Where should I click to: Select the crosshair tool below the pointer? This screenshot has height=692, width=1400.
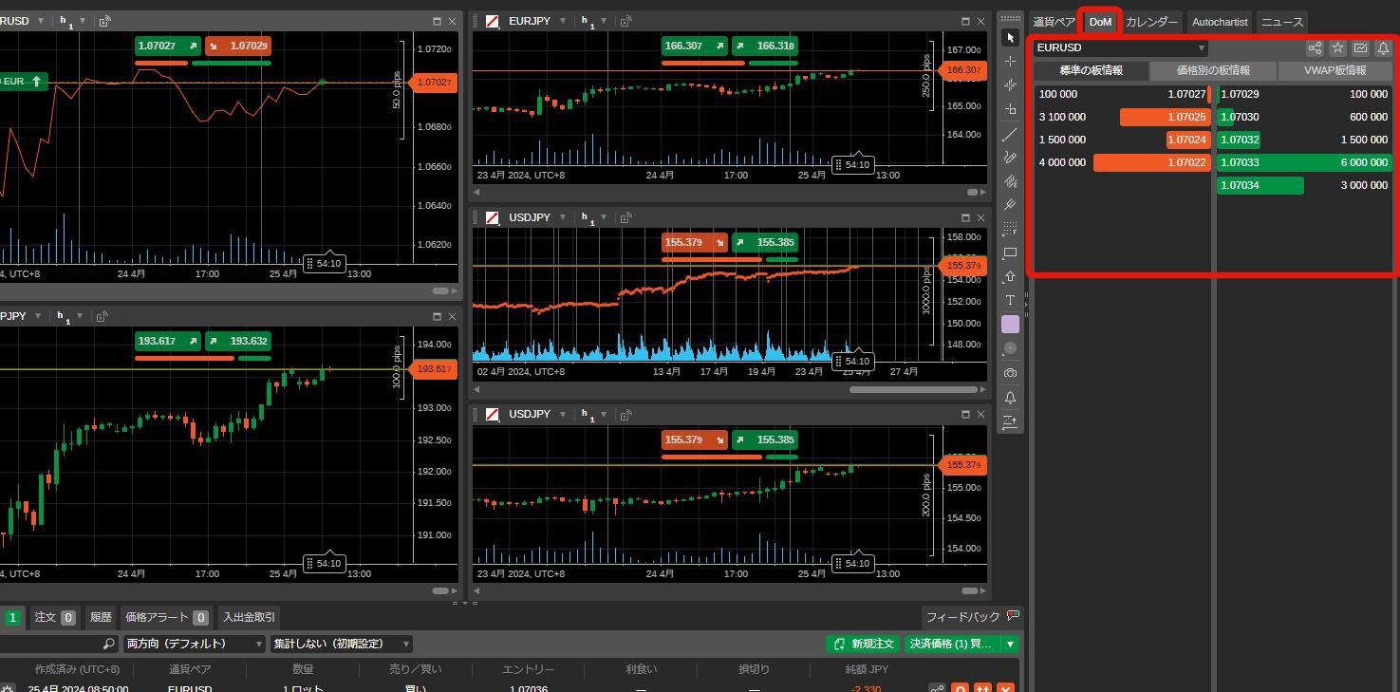pos(1010,61)
